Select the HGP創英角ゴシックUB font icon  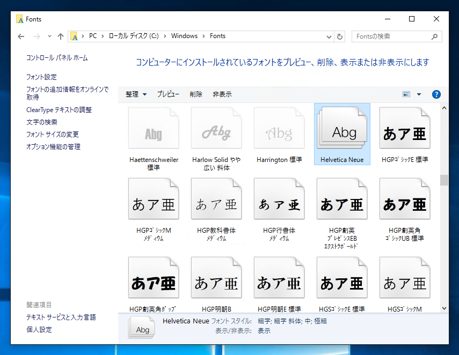click(x=405, y=198)
